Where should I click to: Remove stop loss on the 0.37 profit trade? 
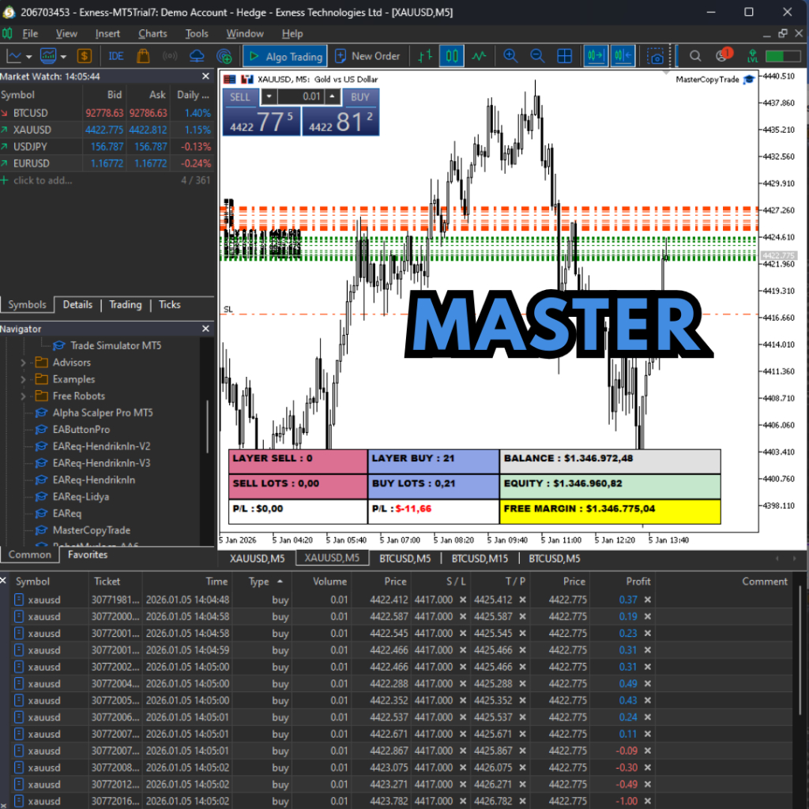(x=463, y=600)
